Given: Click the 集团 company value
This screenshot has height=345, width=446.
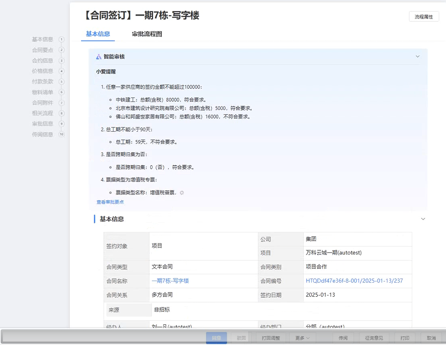Looking at the screenshot, I should pos(311,239).
